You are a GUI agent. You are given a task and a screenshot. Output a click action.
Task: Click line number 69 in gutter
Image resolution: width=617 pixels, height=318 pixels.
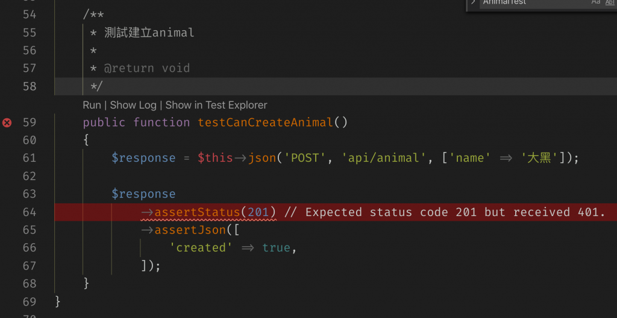(30, 302)
